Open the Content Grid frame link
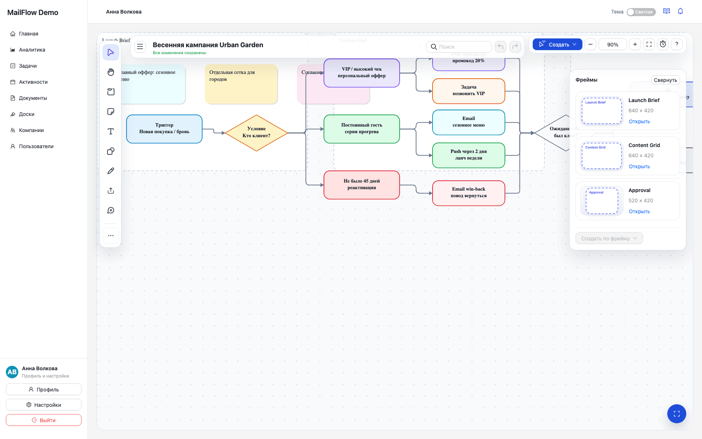Viewport: 702px width, 439px height. 639,166
